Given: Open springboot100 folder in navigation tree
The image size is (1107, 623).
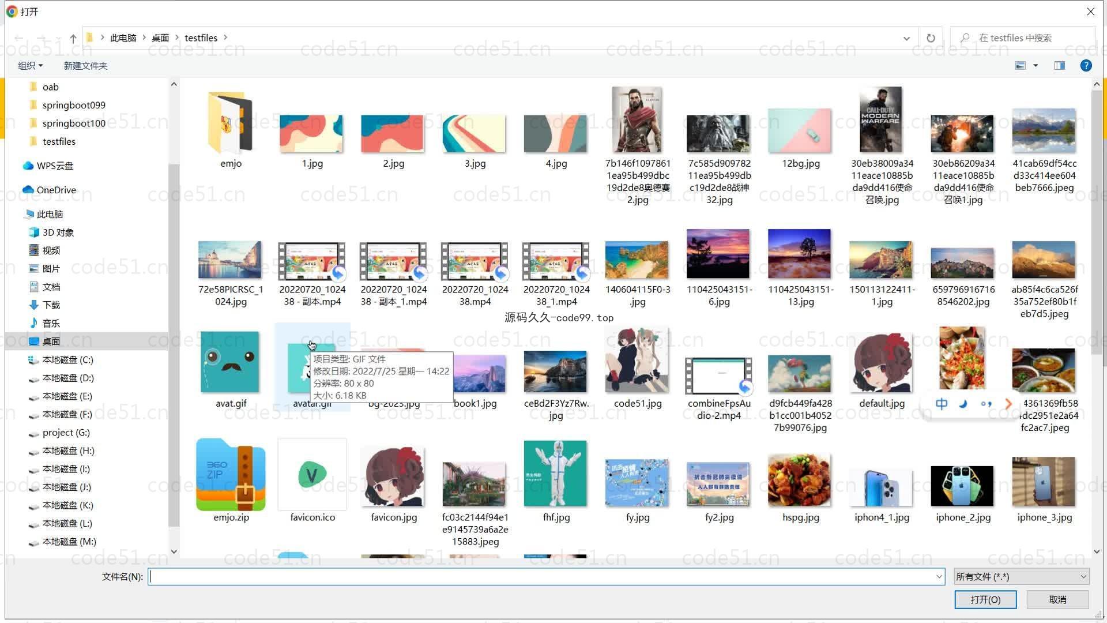Looking at the screenshot, I should (x=74, y=123).
